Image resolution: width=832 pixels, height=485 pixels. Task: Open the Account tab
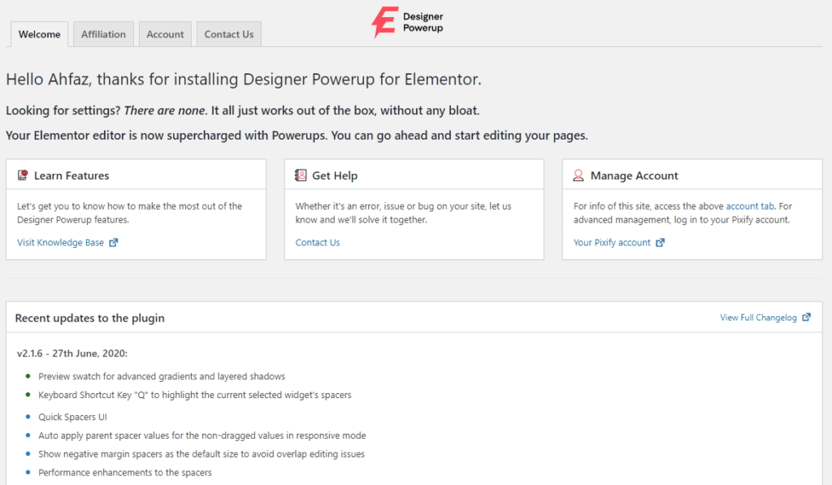click(x=165, y=34)
